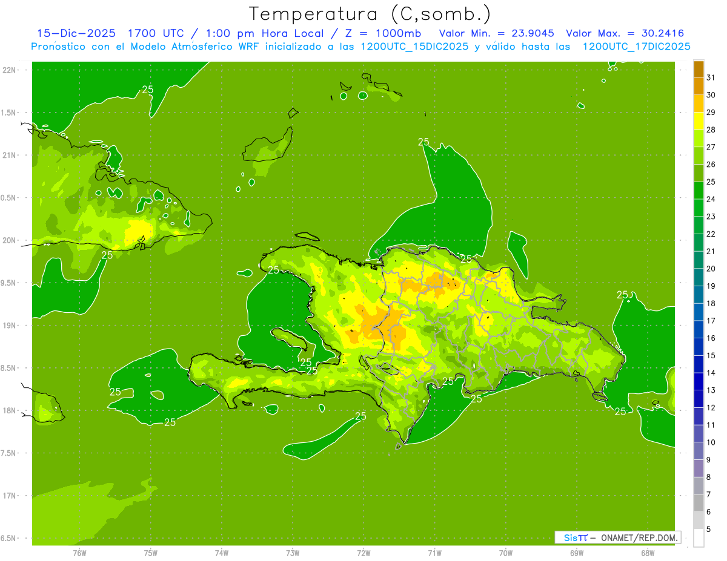Pick the legend color between 21 and 22

tap(699, 243)
